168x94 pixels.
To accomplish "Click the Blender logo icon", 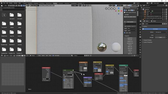I will coord(2,3).
